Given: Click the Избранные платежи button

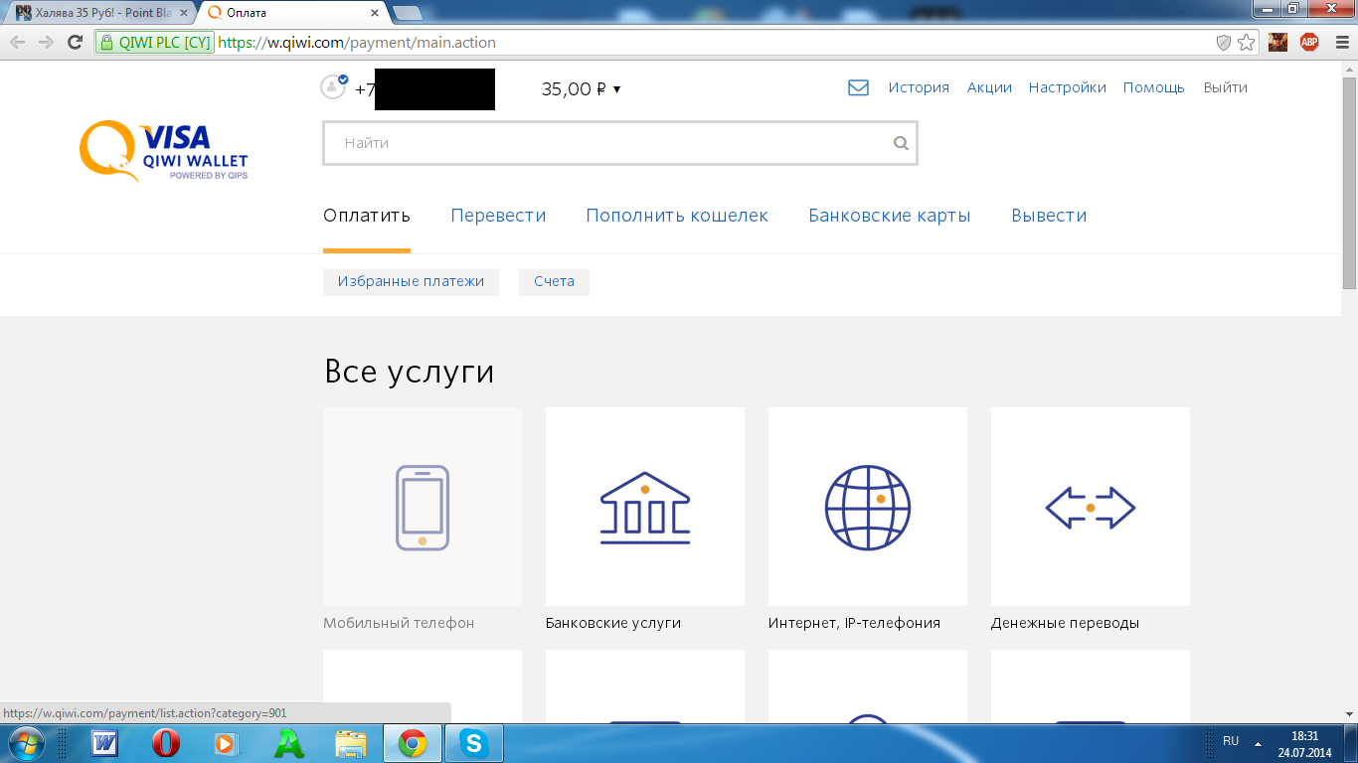Looking at the screenshot, I should coord(411,282).
